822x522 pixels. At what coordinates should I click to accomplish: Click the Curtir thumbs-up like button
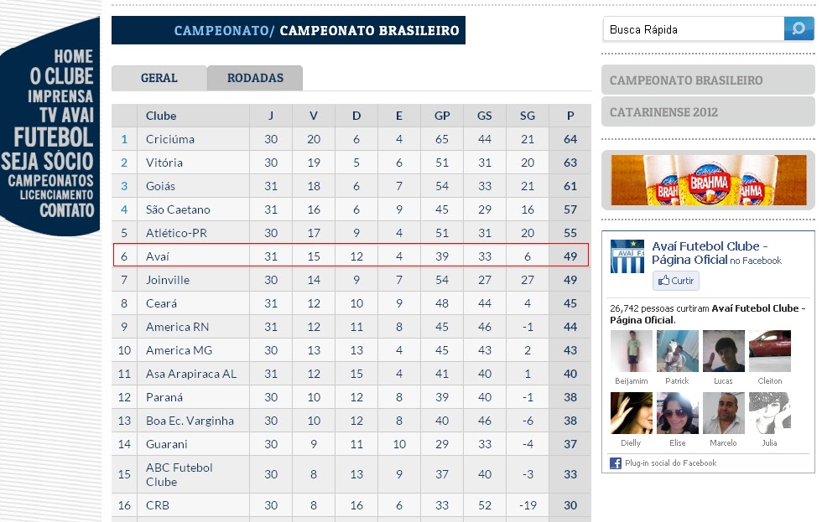[x=676, y=281]
